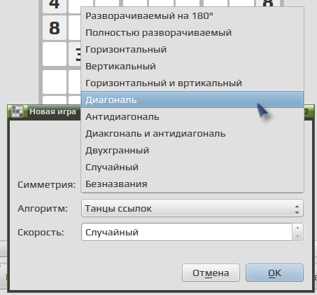Select "Разворачиваемый на 180°" symmetry option

tap(192, 16)
